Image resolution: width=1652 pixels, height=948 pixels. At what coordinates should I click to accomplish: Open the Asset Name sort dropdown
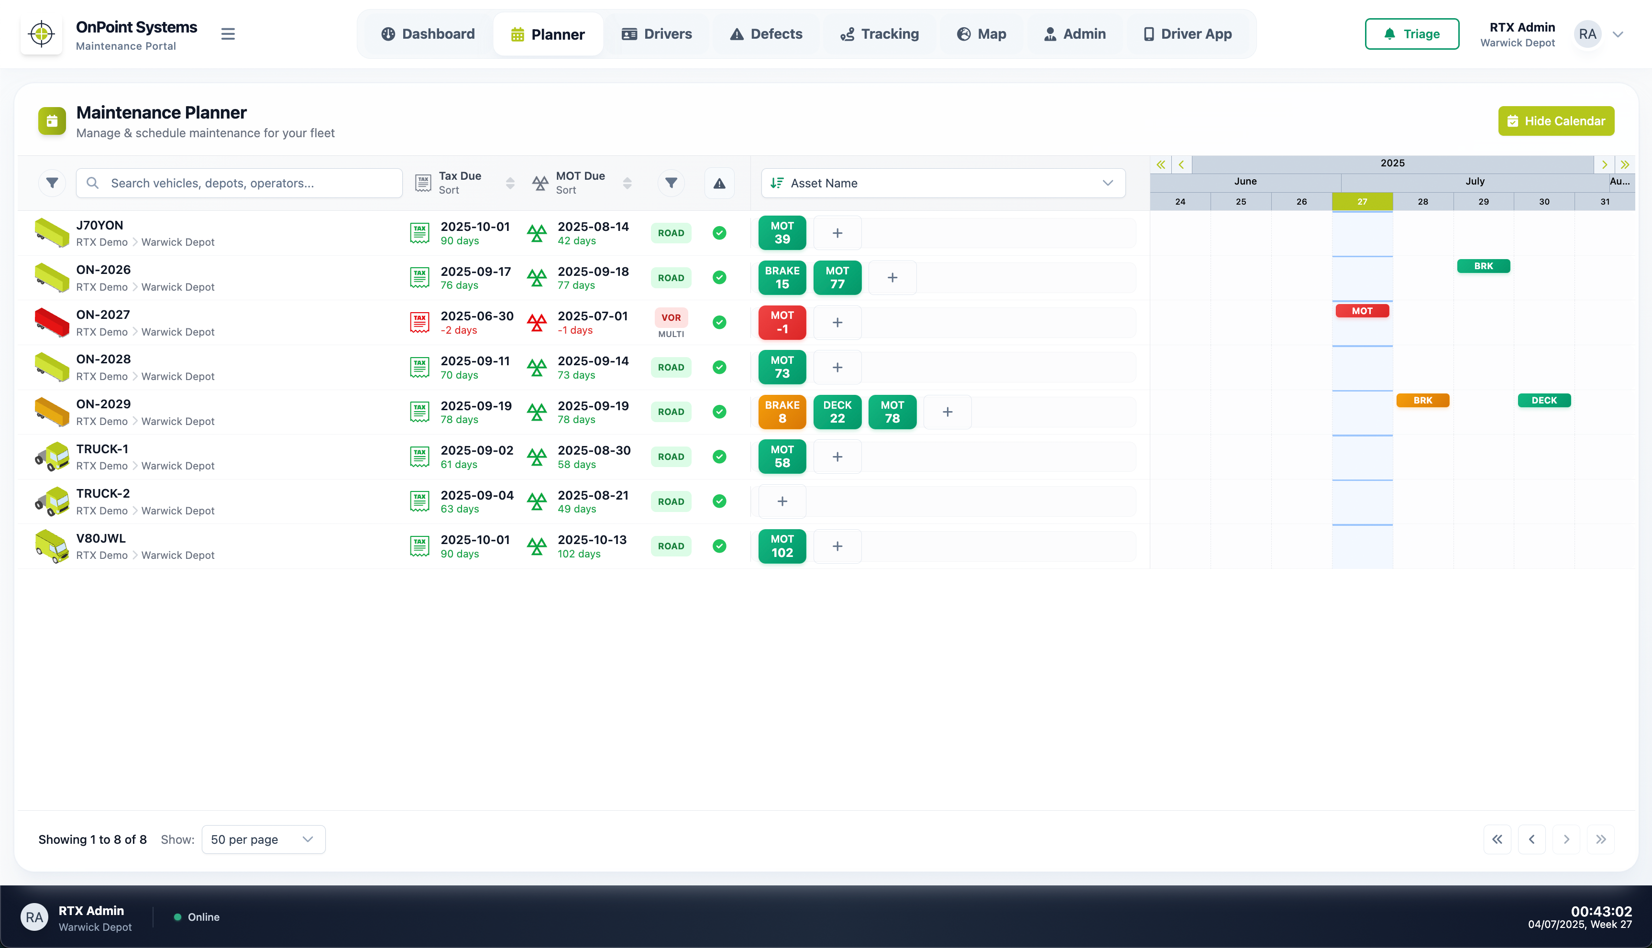943,183
